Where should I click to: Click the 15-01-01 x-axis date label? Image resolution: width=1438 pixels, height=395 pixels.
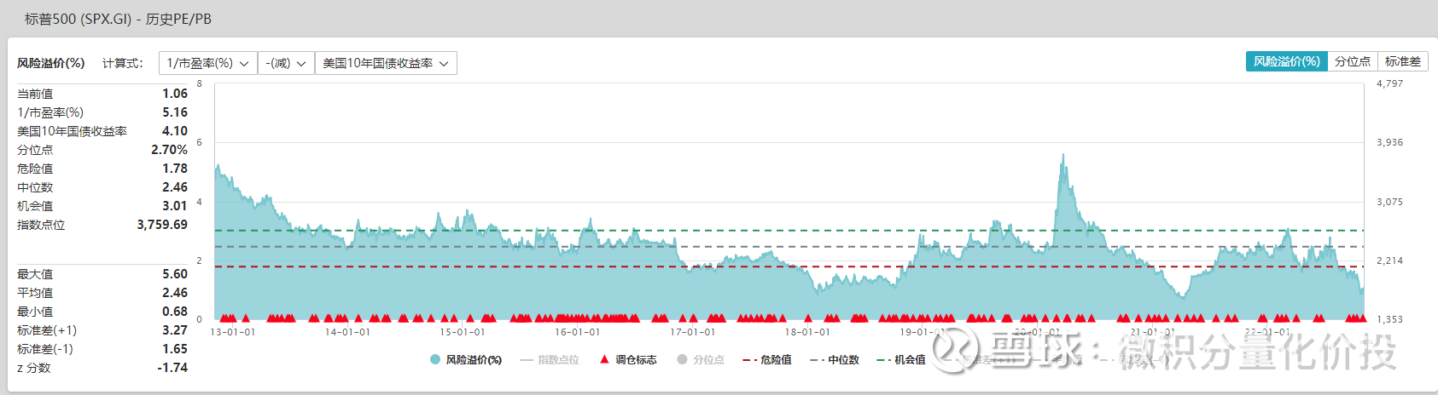pos(463,332)
